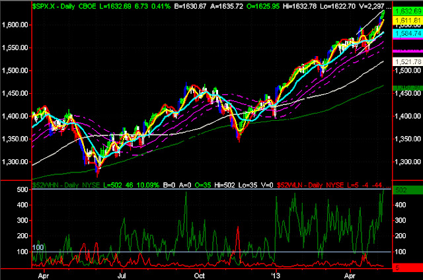This screenshot has height=280, width=423.
Task: Click the $SPX.X - Daily CBOE chart title
Action: click(64, 6)
